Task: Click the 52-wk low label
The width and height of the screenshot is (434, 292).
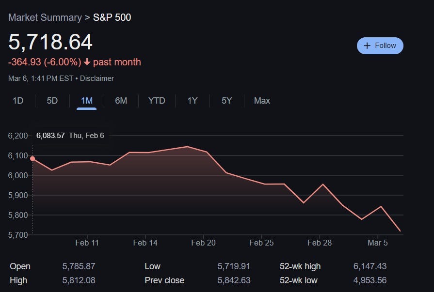Action: click(x=298, y=280)
